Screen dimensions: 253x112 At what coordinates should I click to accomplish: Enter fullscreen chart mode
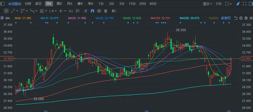[244, 3]
